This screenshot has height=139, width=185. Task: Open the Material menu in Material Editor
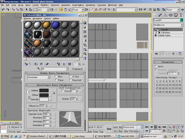click(x=27, y=19)
